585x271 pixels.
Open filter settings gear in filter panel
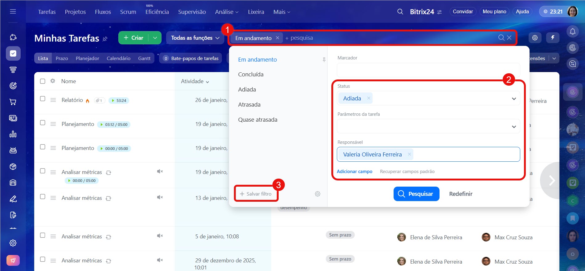[x=317, y=194]
